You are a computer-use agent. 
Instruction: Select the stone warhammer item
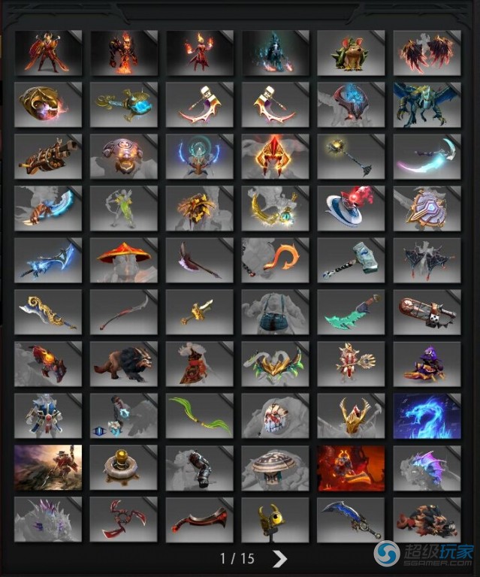pos(351,260)
